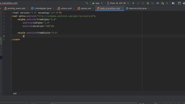185x104 pixels.
Task: Click the Stop square icon
Action: [167, 3]
